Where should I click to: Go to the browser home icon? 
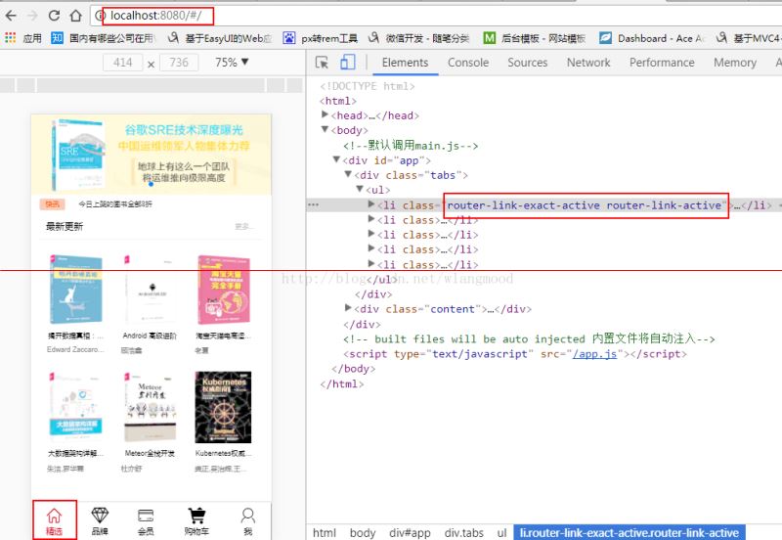pyautogui.click(x=75, y=16)
